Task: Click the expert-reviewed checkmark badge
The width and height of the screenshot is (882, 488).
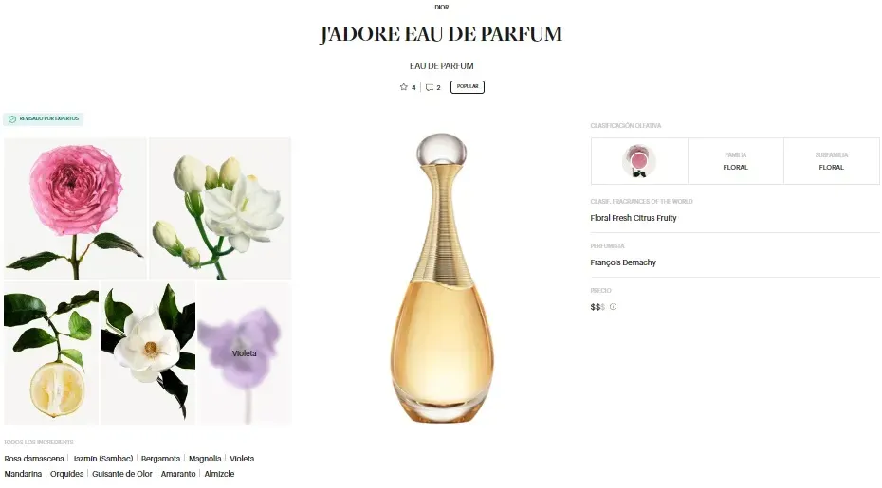Action: click(44, 119)
